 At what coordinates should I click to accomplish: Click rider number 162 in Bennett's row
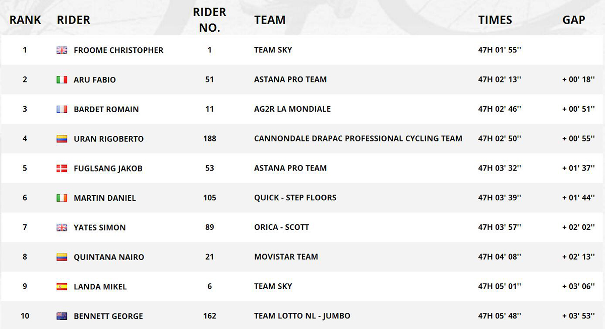pos(210,316)
